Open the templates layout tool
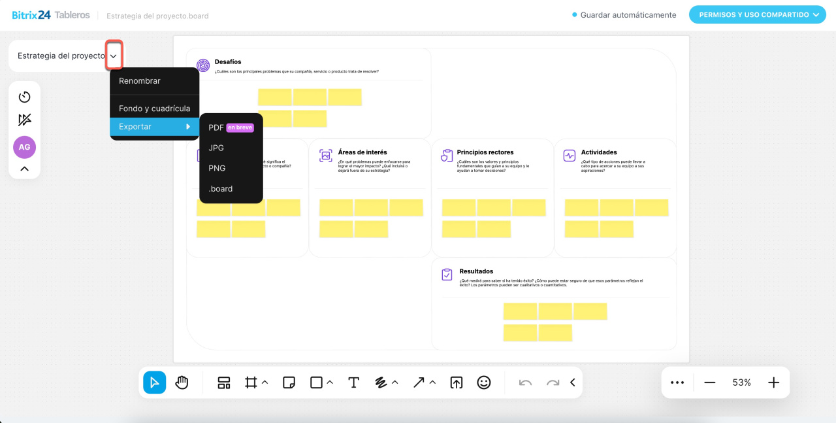Viewport: 836px width, 423px height. (224, 382)
